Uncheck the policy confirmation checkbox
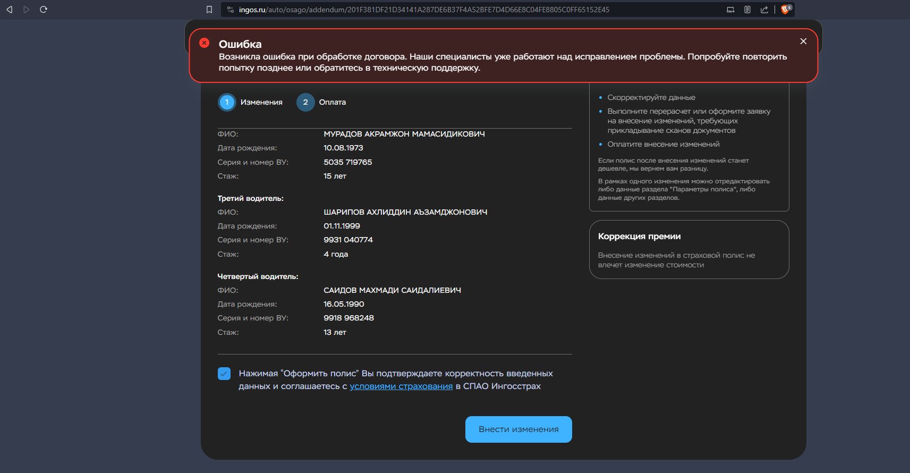 pyautogui.click(x=224, y=374)
